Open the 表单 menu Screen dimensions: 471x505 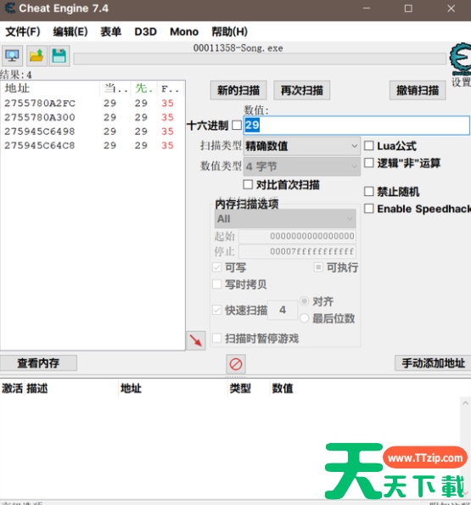pyautogui.click(x=110, y=31)
